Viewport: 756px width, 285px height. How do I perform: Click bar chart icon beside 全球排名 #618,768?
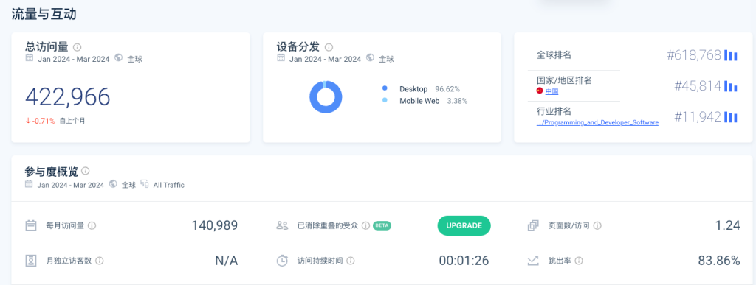click(x=731, y=55)
